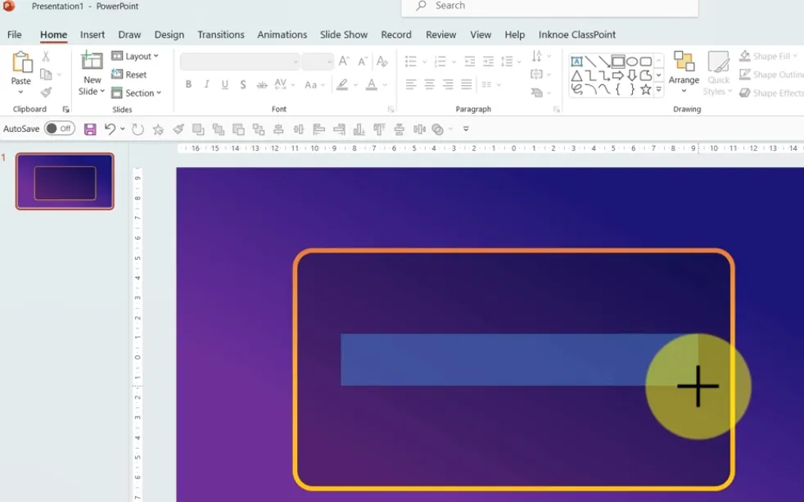Open the Transitions tab
This screenshot has height=502, width=804.
click(221, 34)
